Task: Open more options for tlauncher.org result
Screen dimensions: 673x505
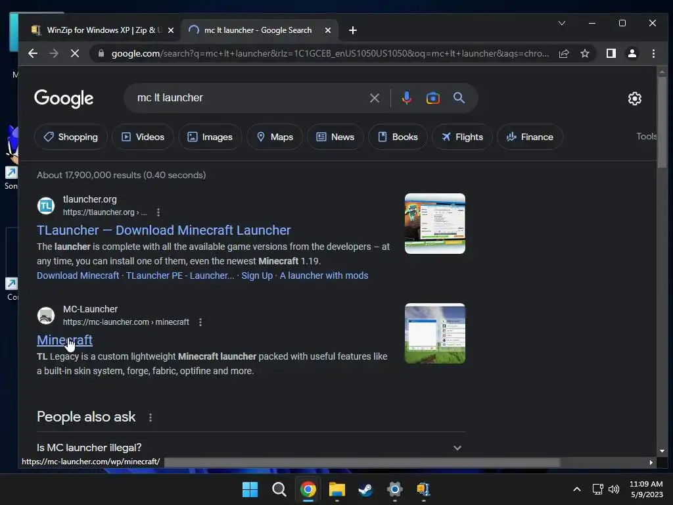Action: coord(158,212)
